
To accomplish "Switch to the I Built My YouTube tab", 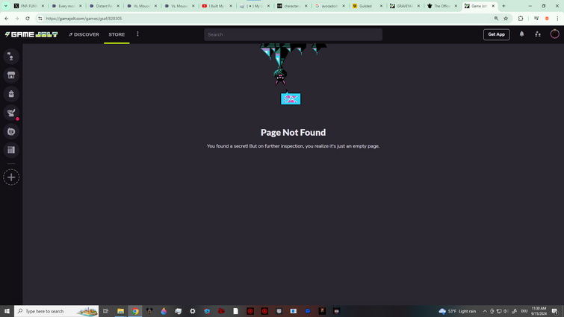I will point(217,6).
